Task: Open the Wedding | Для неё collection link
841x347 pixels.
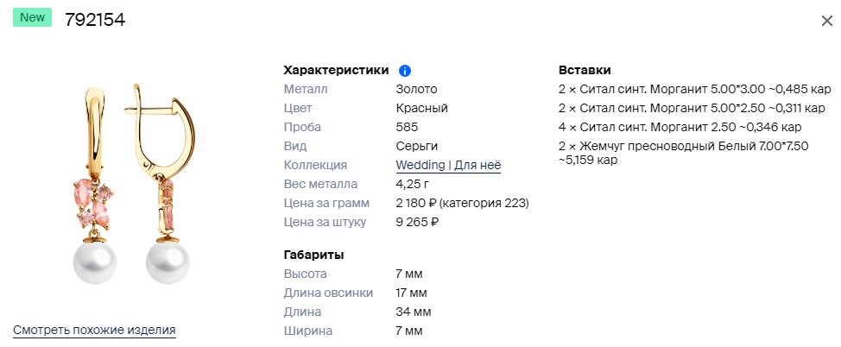Action: coord(448,165)
